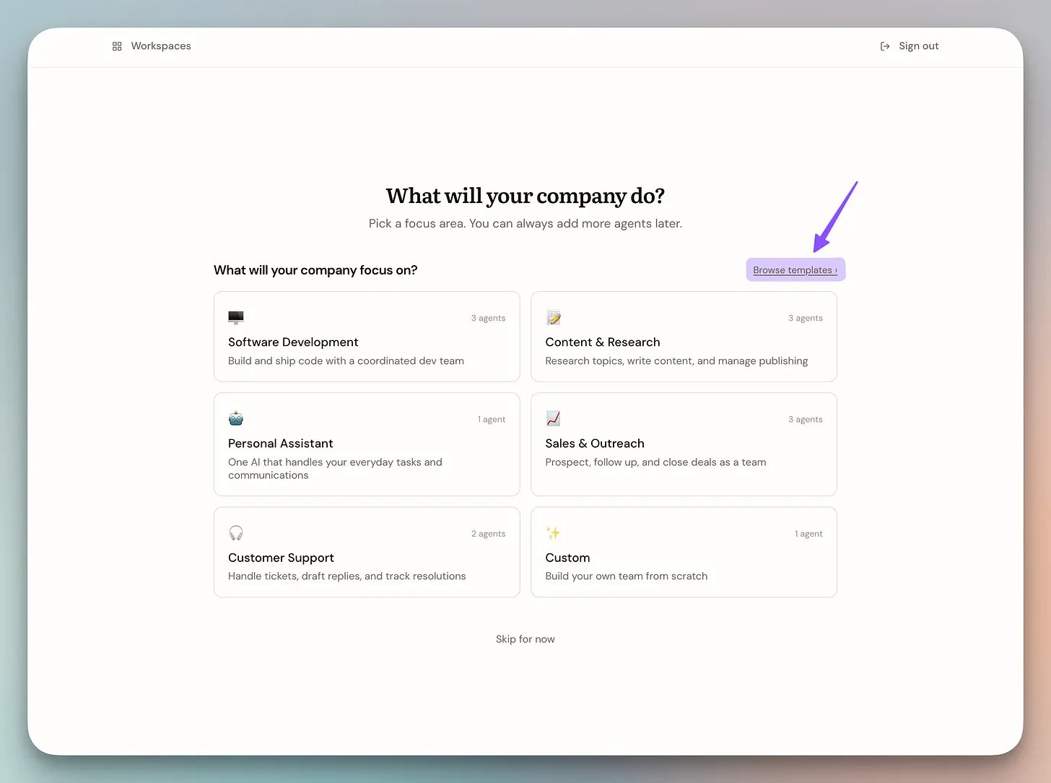Click the Sales & Outreach chart icon

coord(554,418)
